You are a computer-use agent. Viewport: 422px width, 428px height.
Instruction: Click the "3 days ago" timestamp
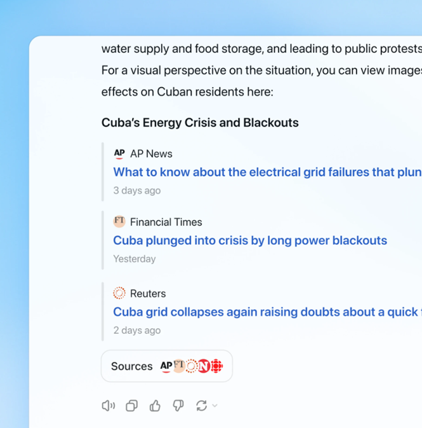point(137,190)
